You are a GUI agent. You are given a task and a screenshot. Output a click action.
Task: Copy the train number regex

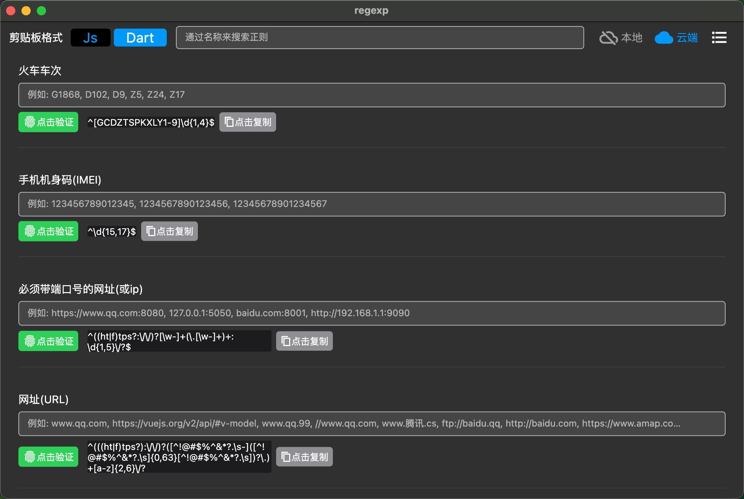pyautogui.click(x=248, y=122)
